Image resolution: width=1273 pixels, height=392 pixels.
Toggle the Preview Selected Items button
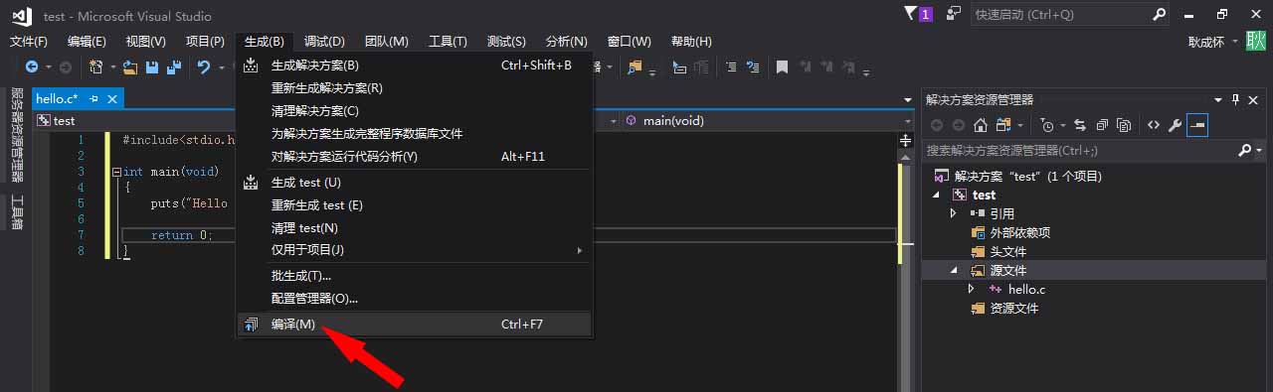click(1197, 125)
